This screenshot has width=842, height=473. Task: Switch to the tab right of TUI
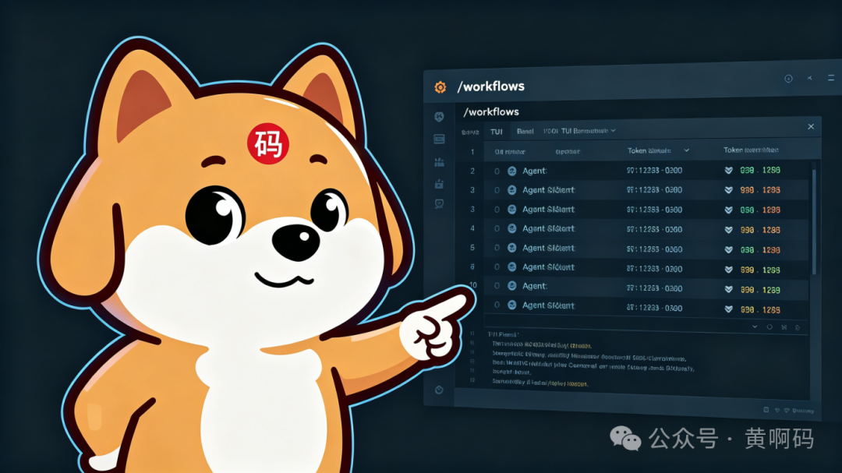525,132
